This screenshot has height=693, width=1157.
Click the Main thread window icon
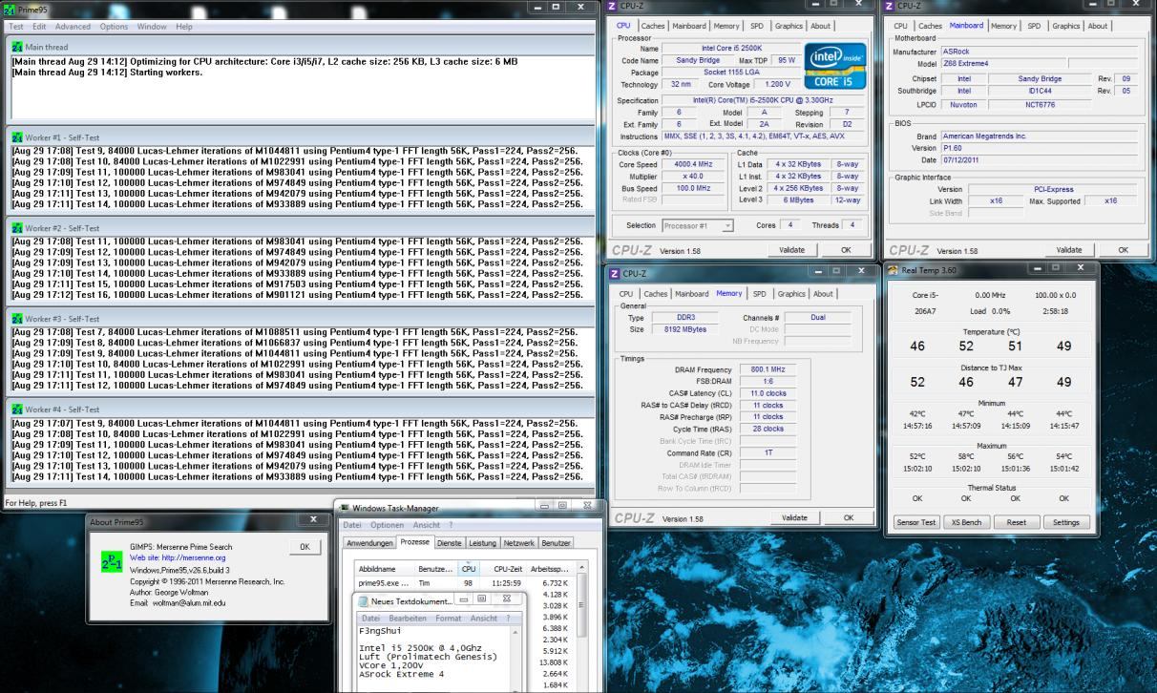tap(17, 47)
